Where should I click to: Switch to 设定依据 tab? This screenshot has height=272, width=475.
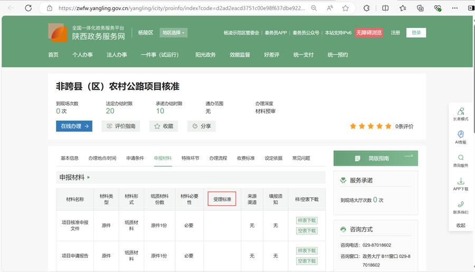(x=273, y=158)
